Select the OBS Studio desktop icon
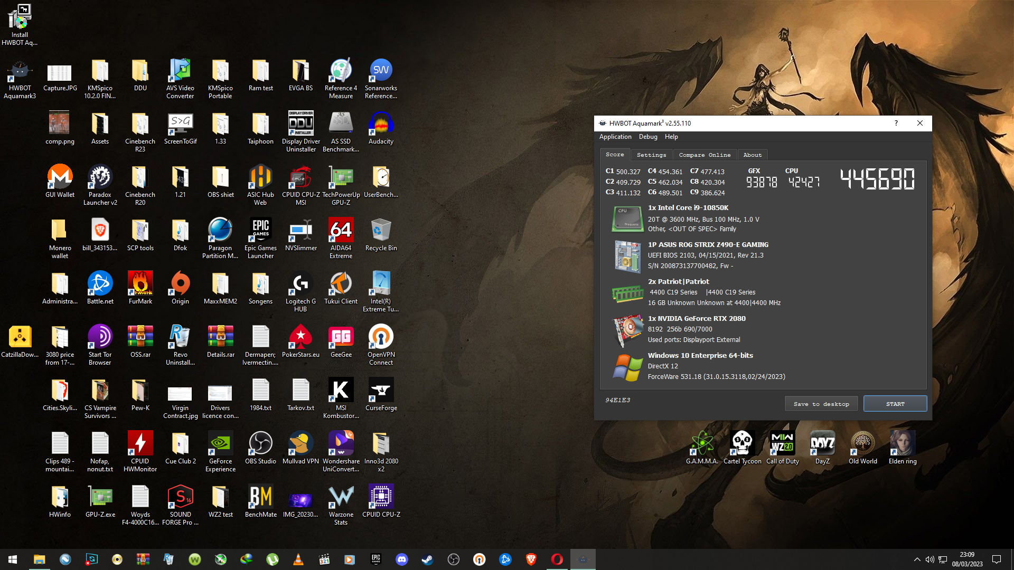Screen dimensions: 1014x570 tap(260, 449)
